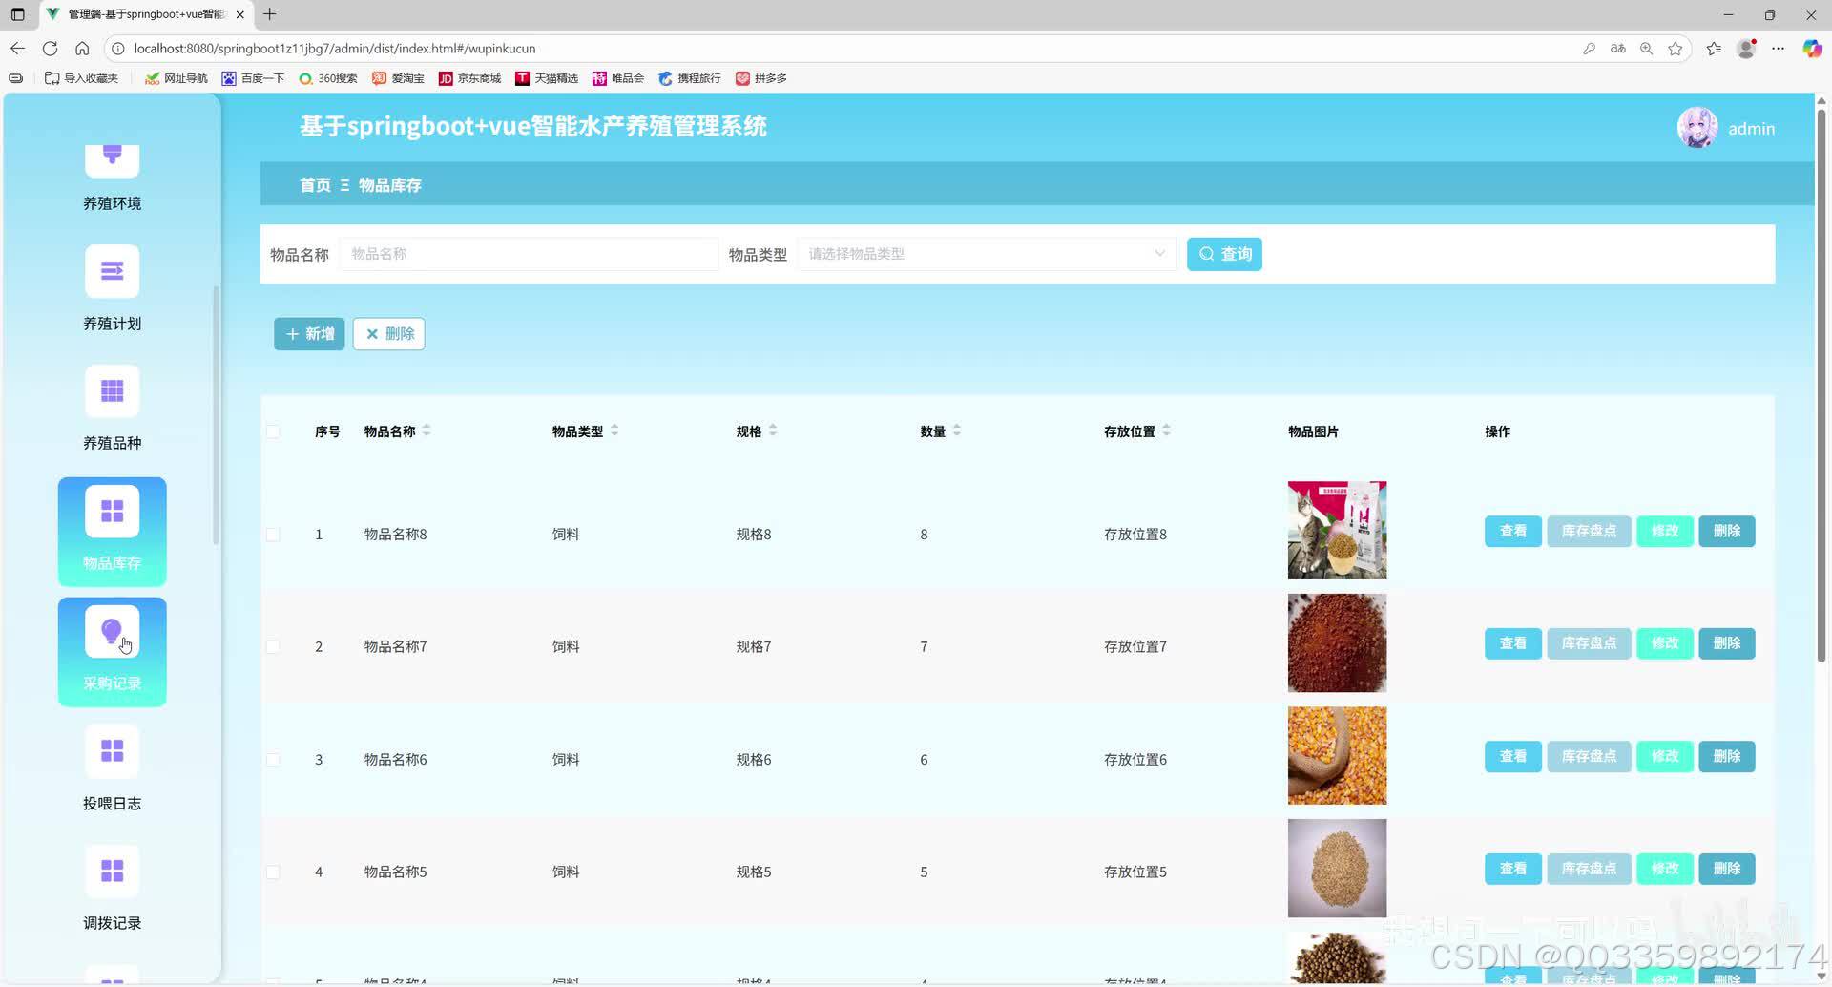
Task: Open the 爱淘宝 bookmark
Action: click(x=398, y=78)
